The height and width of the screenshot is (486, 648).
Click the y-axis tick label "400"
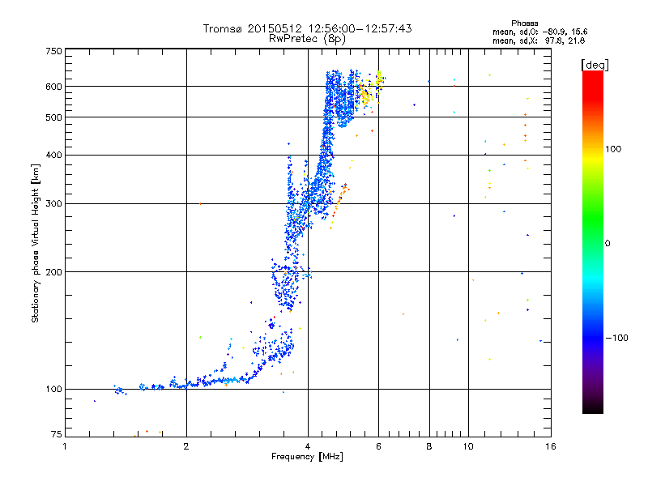(53, 156)
